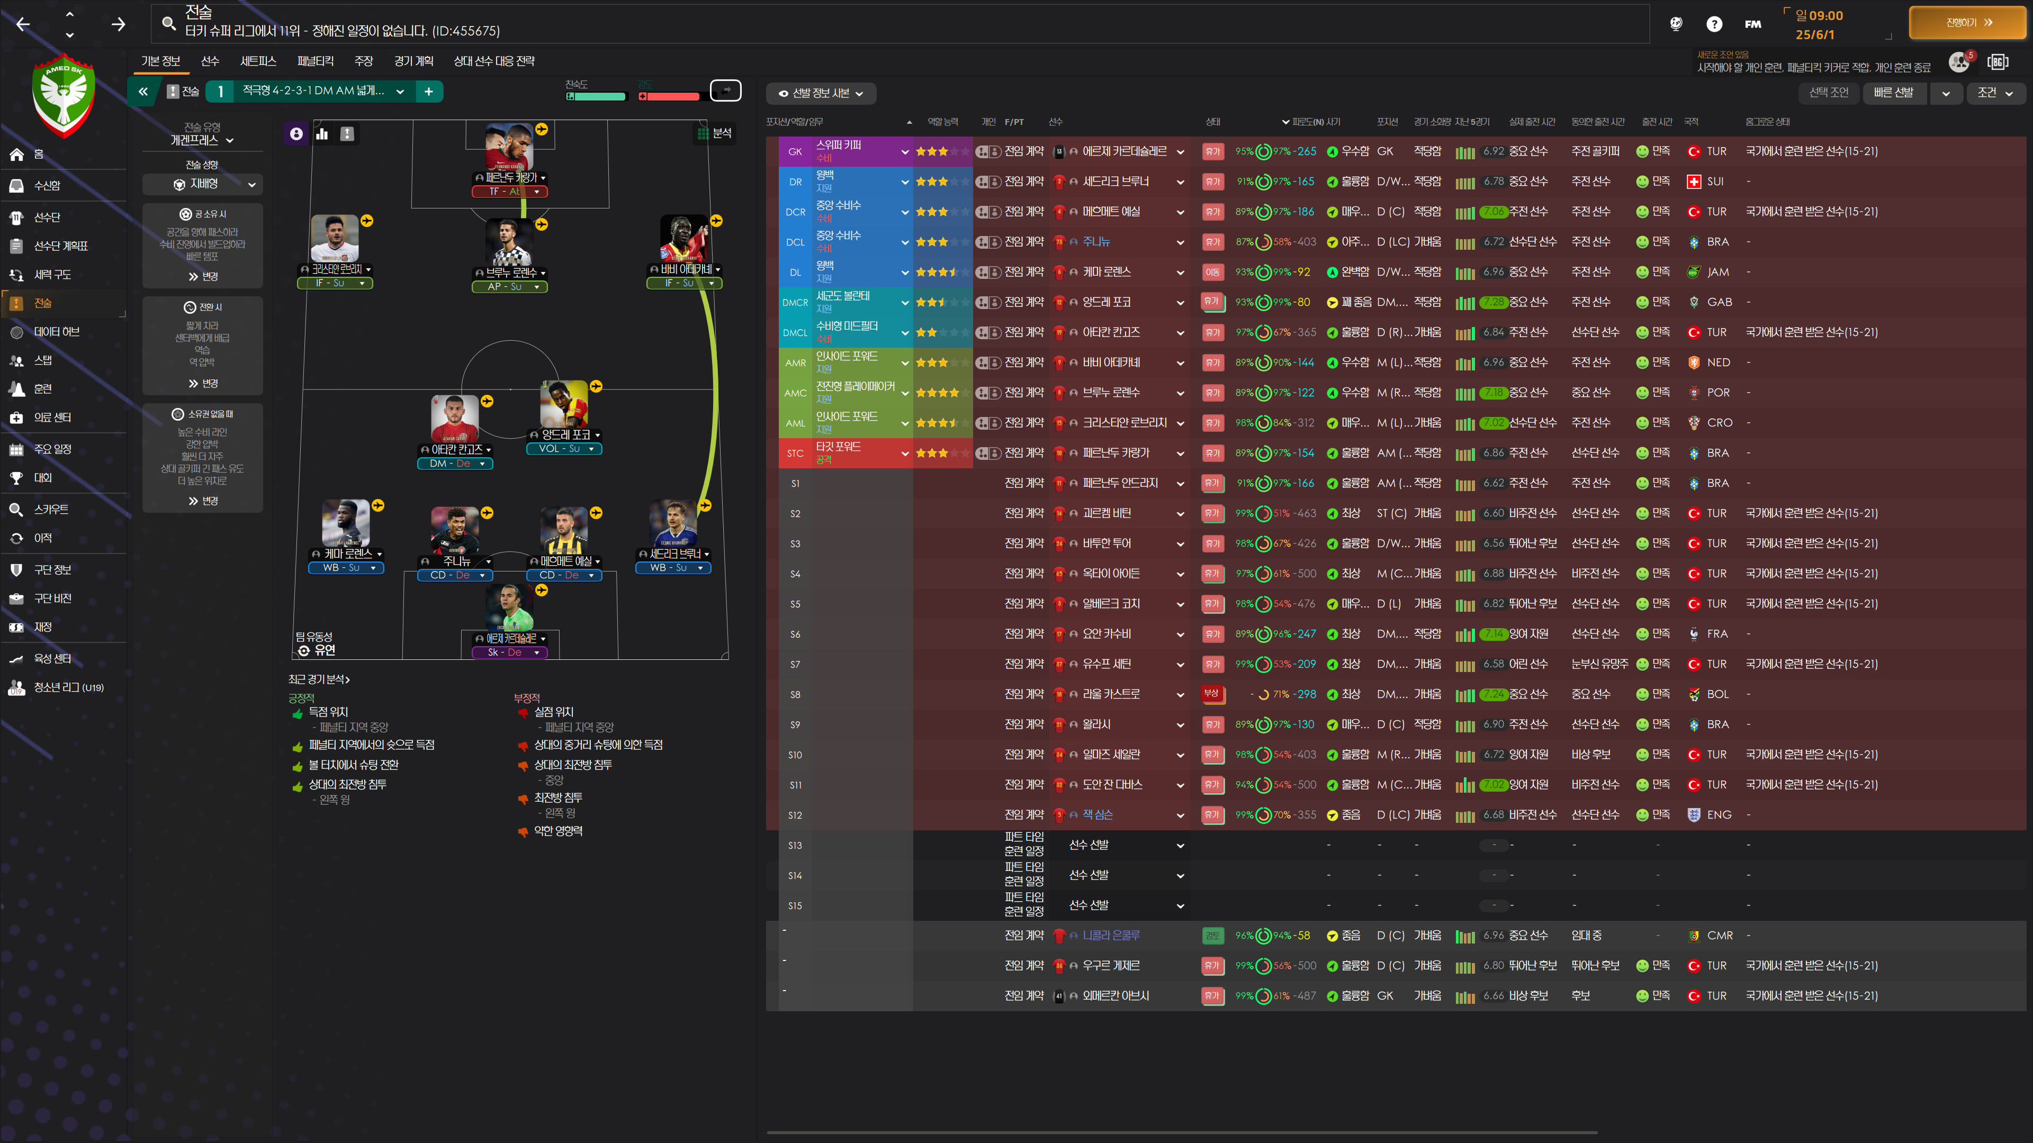Open the 지배형 mentality dropdown
2033x1143 pixels.
click(203, 184)
